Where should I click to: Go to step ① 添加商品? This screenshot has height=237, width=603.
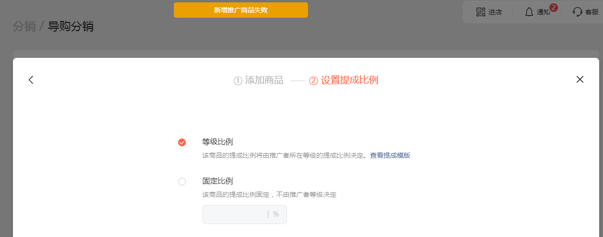tap(259, 80)
